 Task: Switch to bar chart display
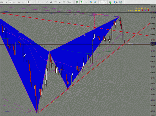(77, 2)
